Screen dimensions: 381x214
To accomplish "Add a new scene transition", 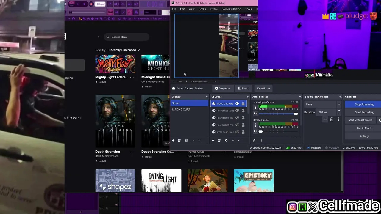I will coord(325,119).
